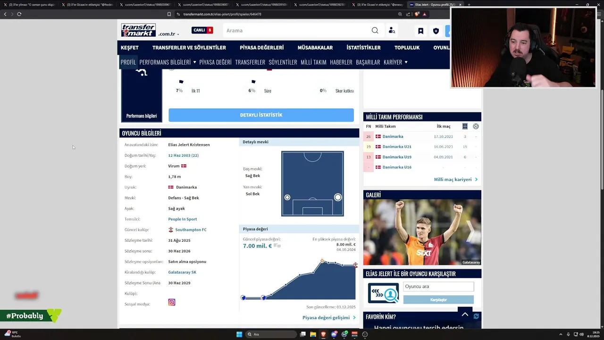Image resolution: width=604 pixels, height=340 pixels.
Task: Click the Denmark flag next to Virum
Action: pyautogui.click(x=184, y=166)
